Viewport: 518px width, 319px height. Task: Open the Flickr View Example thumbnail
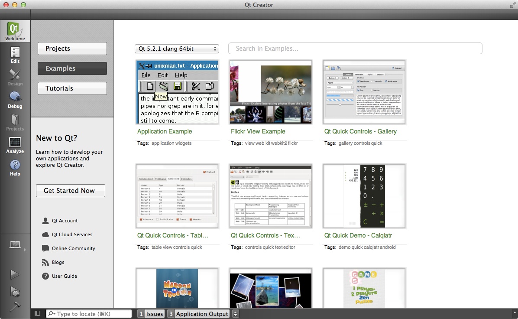[x=271, y=92]
